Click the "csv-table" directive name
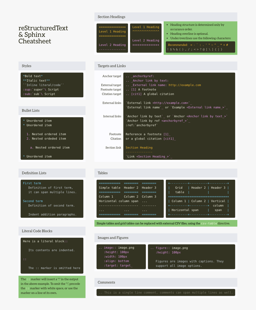This screenshot has height=310, width=256. pos(209,223)
